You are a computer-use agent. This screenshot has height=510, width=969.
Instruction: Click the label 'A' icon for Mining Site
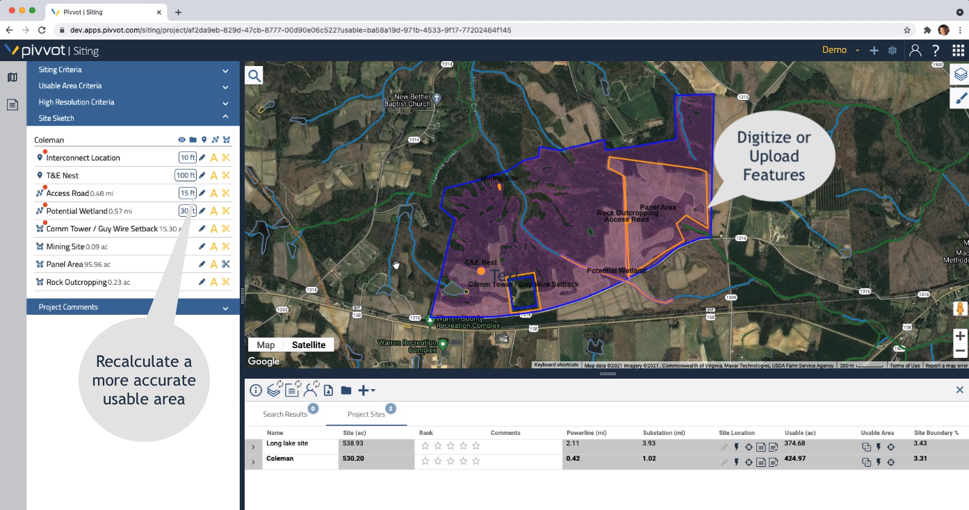[212, 246]
